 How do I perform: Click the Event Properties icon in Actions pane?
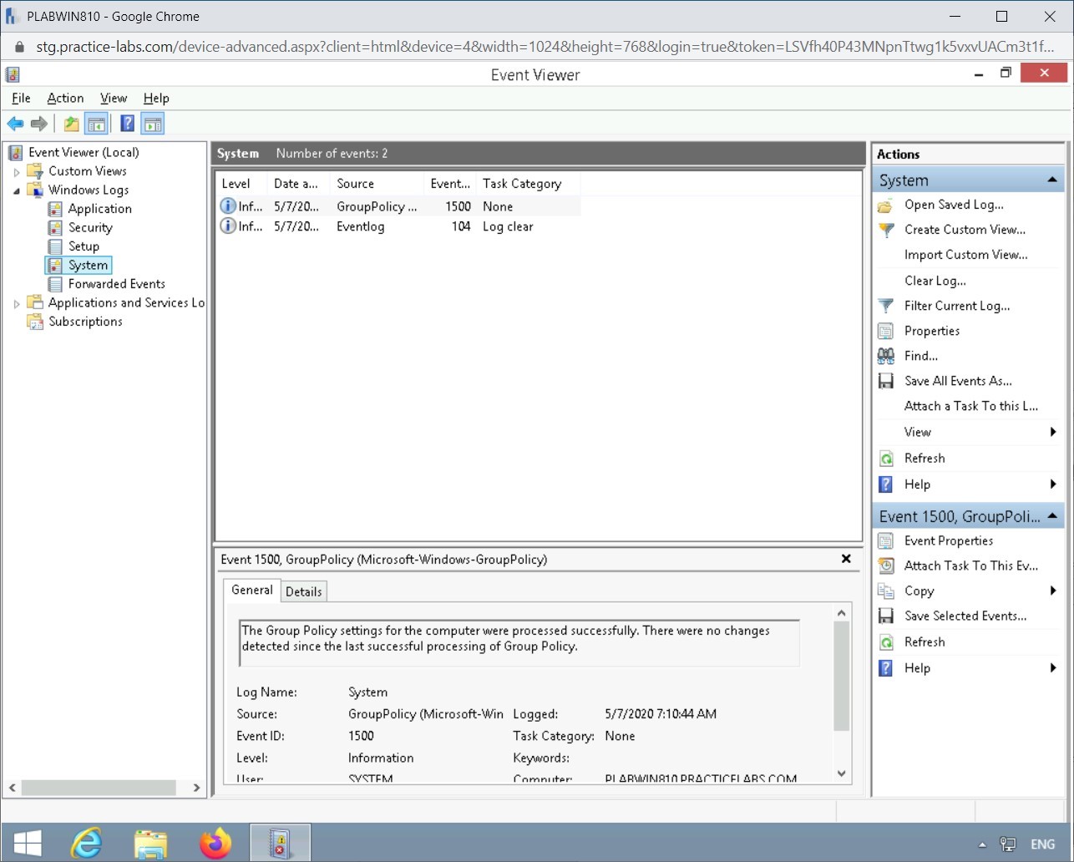point(885,540)
